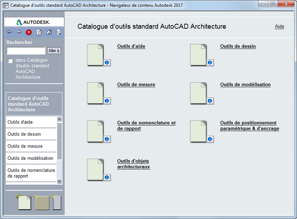The image size is (297, 219).
Task: Show info for Outils de nomenclature et de rapport
Action: coord(107,139)
